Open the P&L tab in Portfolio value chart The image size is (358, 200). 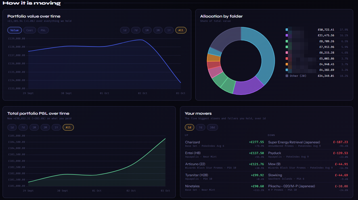pos(43,30)
